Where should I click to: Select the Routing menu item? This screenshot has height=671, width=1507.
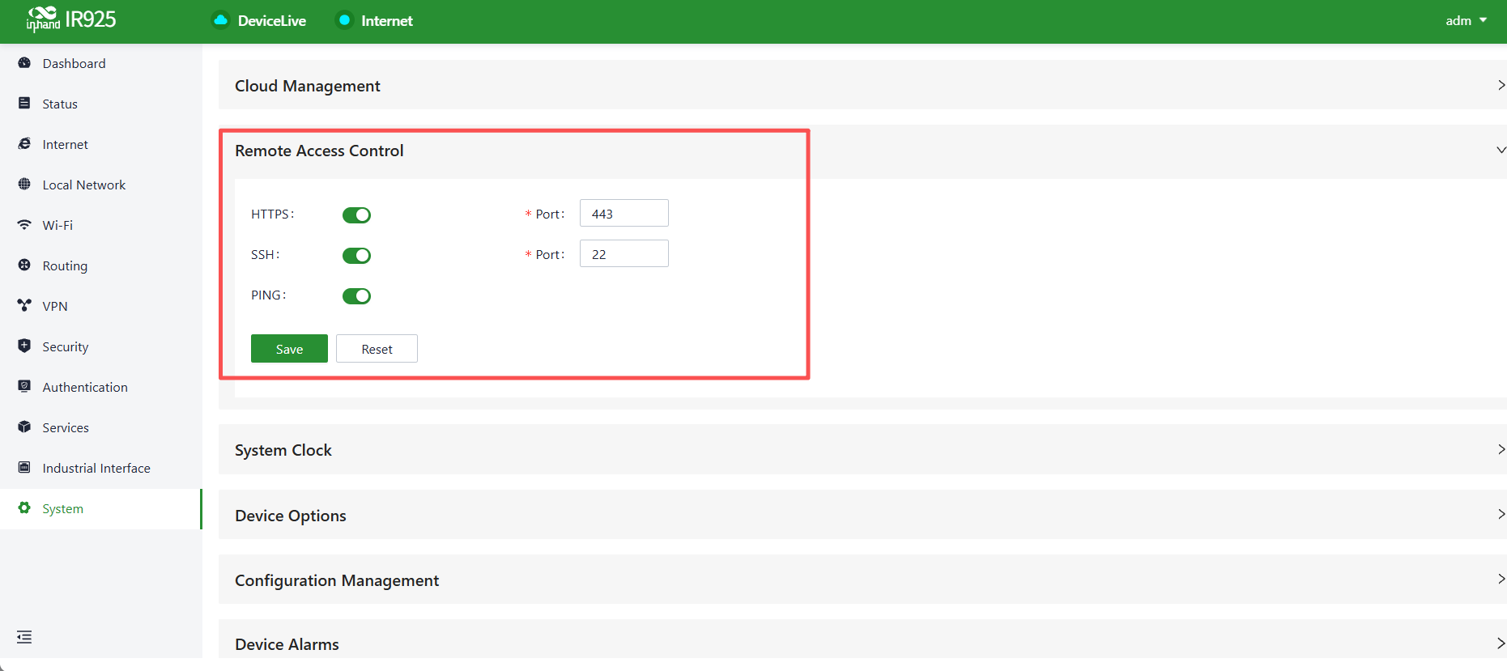(101, 265)
